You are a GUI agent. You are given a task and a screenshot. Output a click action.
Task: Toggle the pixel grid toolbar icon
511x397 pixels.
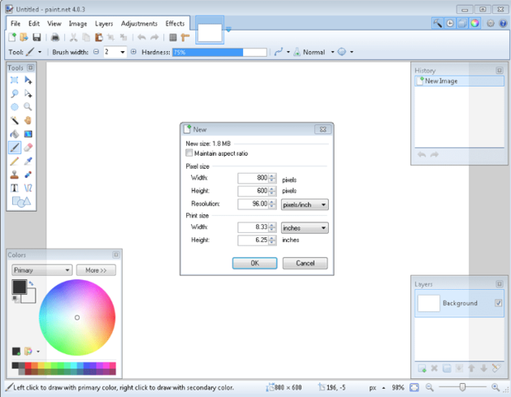pyautogui.click(x=173, y=37)
